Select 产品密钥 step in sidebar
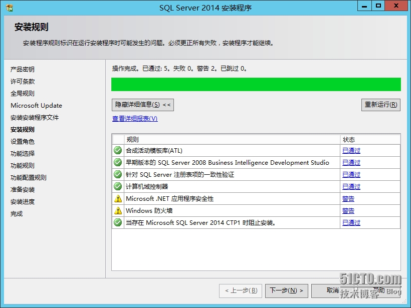The width and height of the screenshot is (411, 308). click(x=23, y=70)
